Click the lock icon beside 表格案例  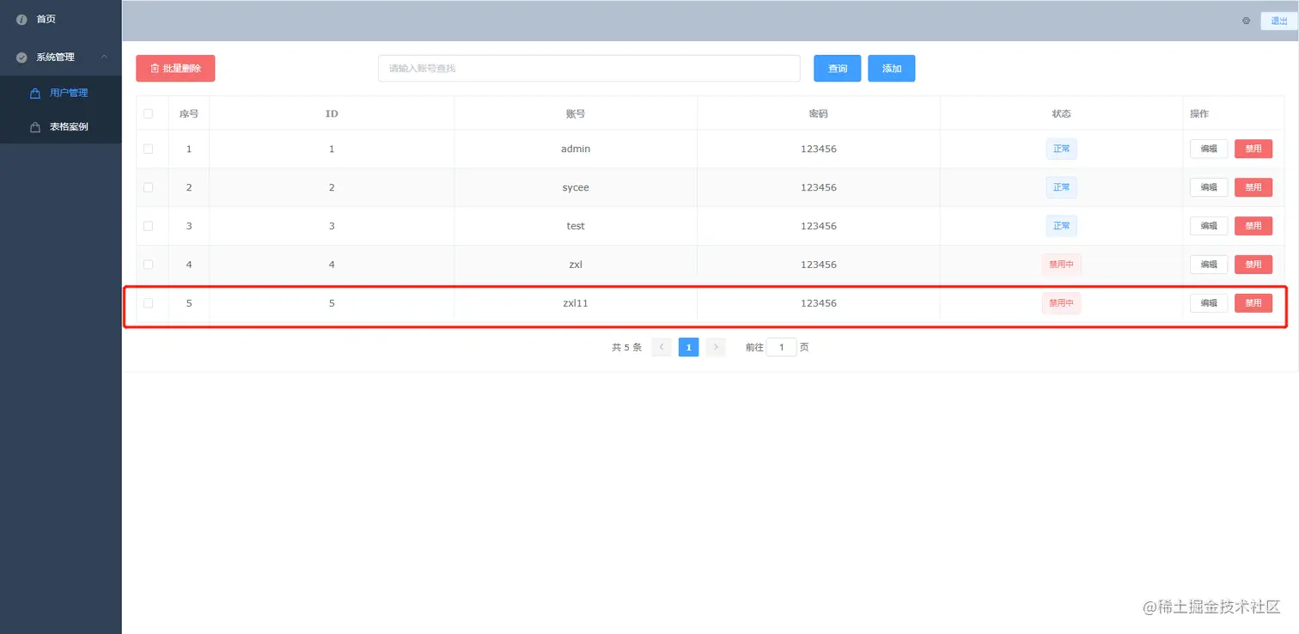(35, 127)
